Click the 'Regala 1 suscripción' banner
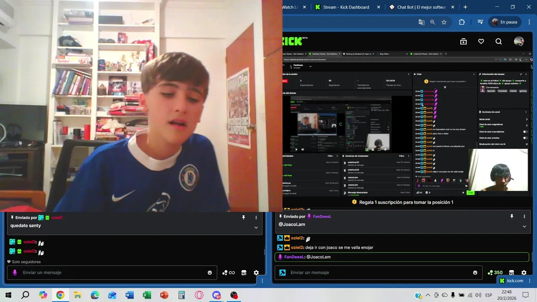Viewport: 537px width, 302px height. pos(403,202)
